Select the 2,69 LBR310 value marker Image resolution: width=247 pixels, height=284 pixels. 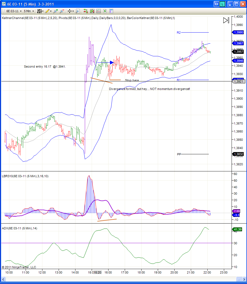(236, 211)
